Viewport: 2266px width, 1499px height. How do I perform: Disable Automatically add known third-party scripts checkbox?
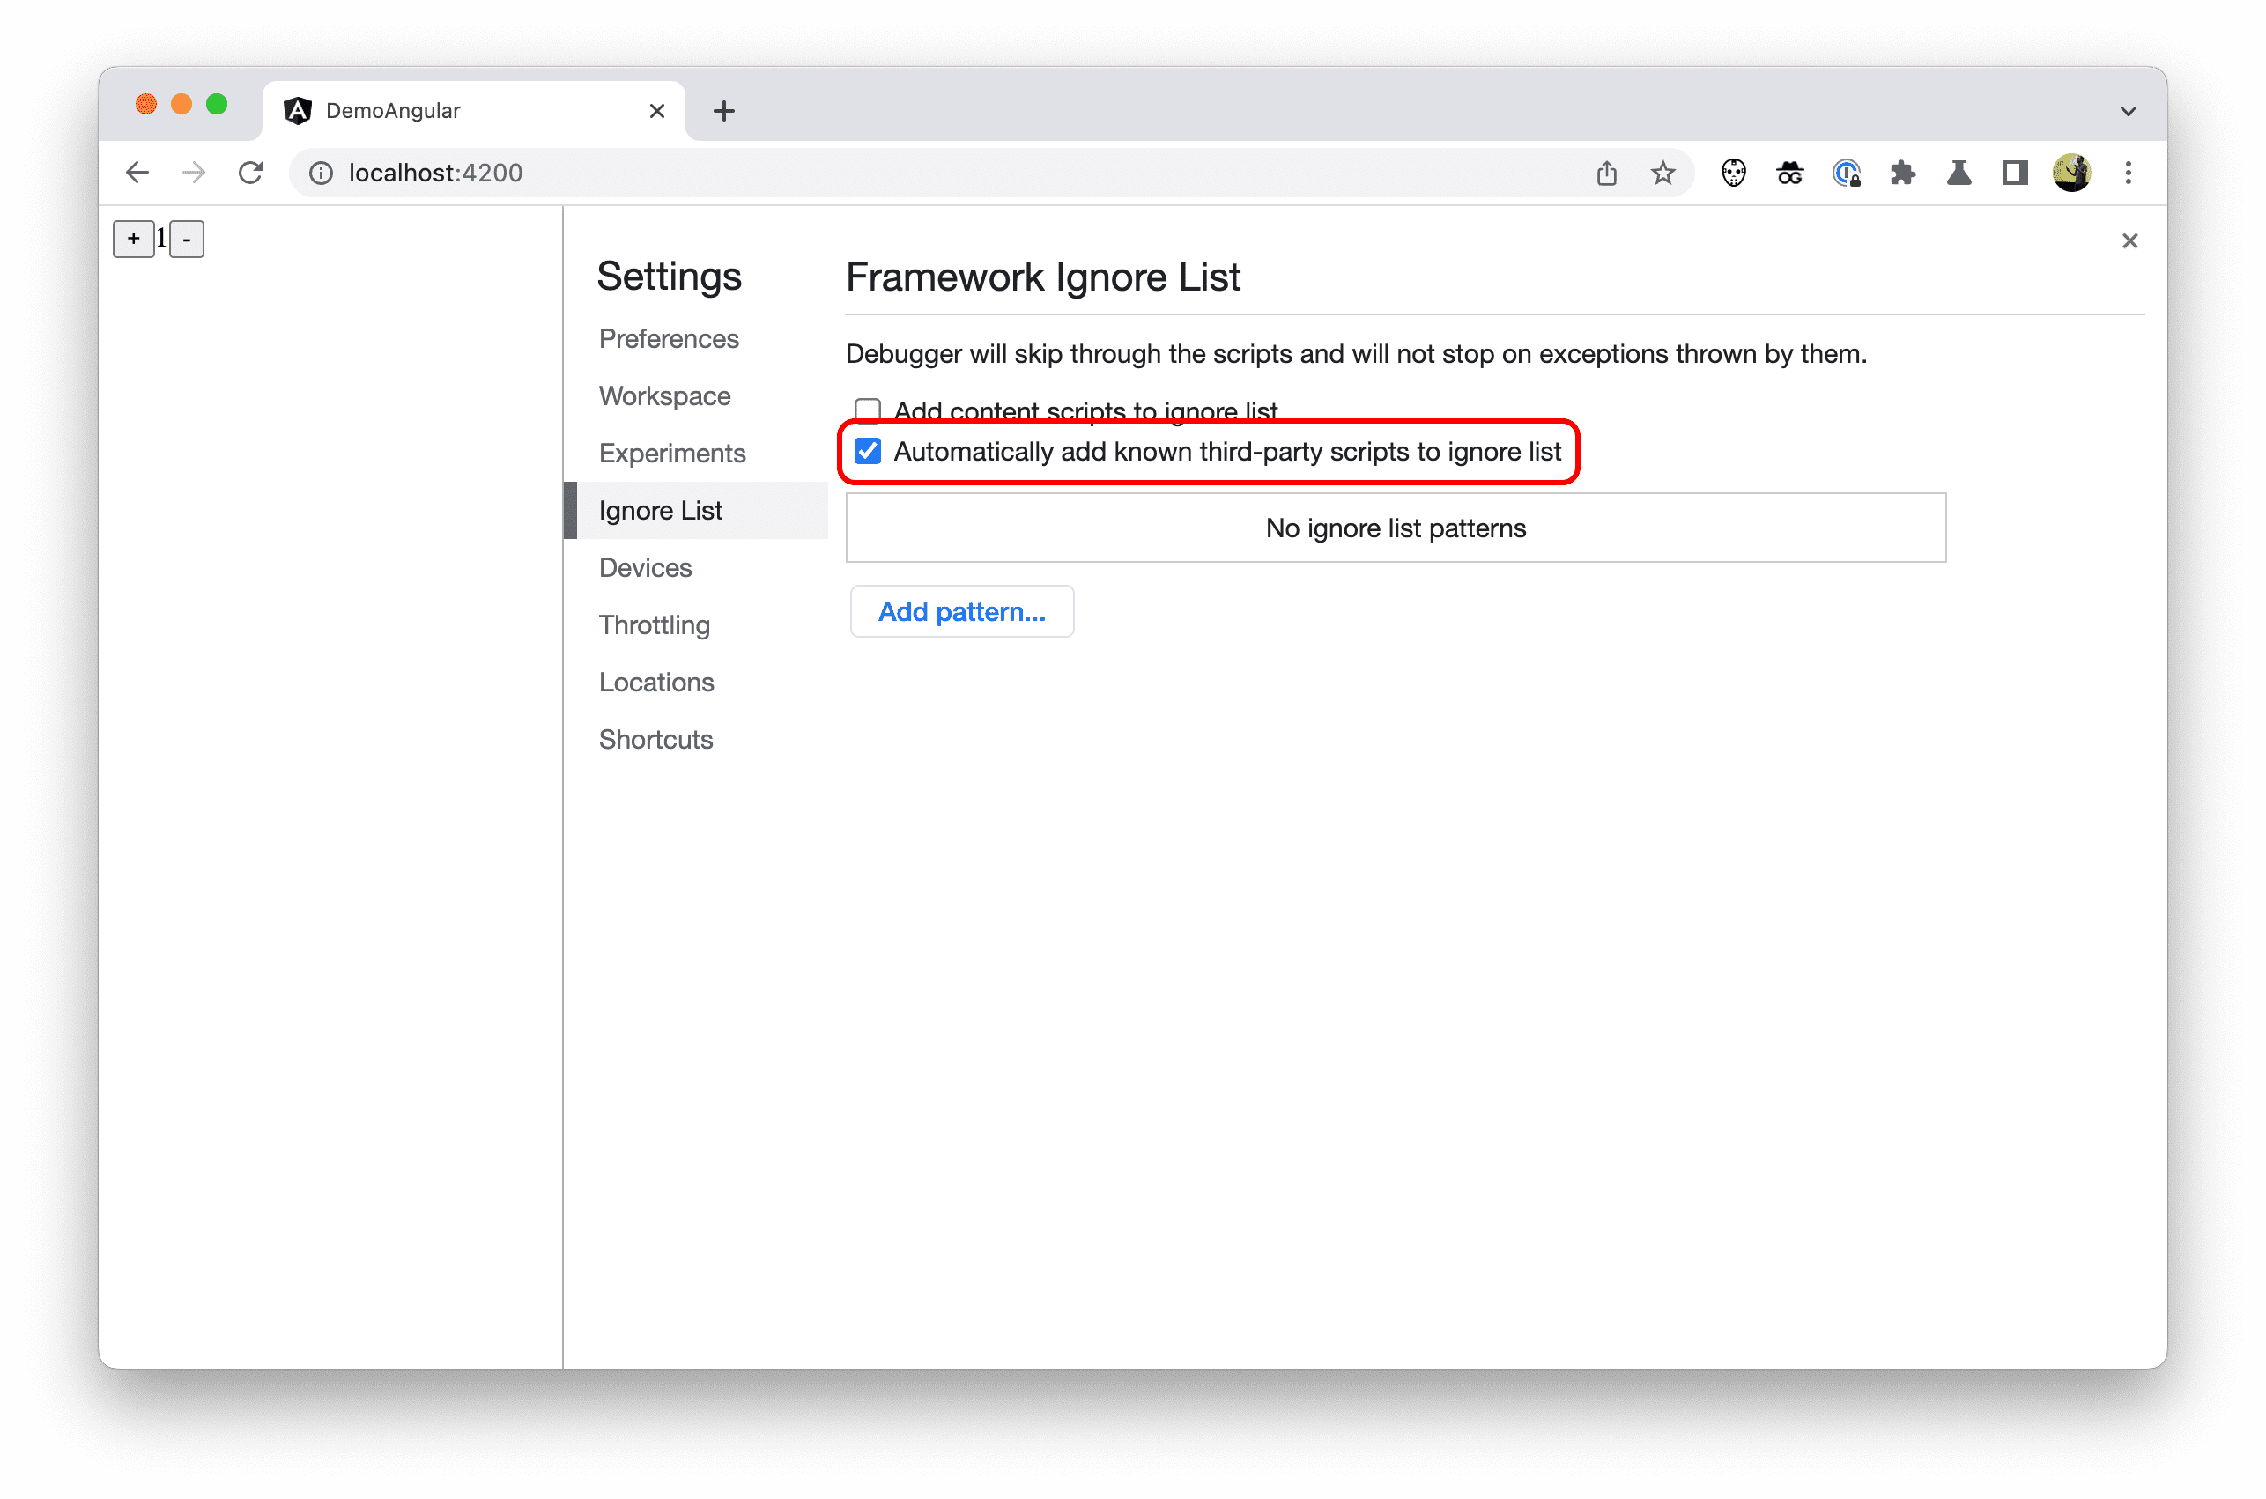tap(867, 450)
